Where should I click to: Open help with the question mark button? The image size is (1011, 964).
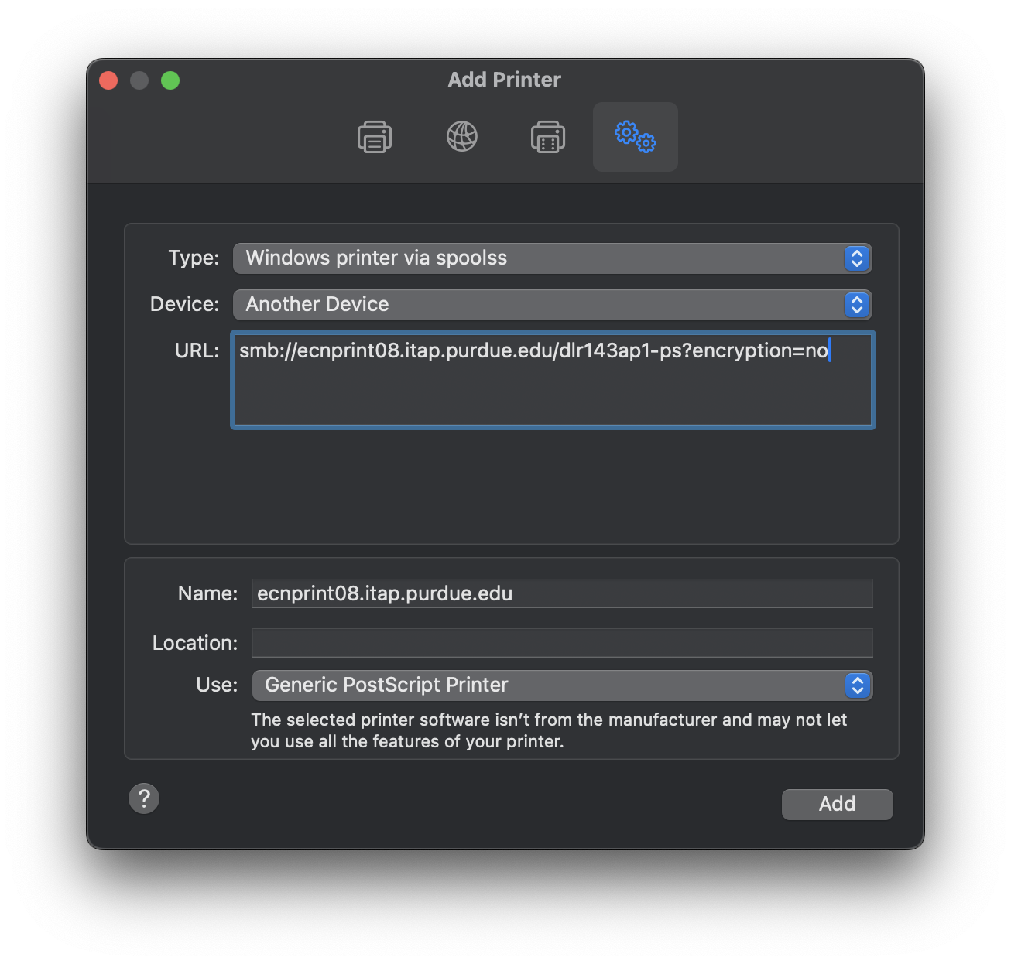144,798
